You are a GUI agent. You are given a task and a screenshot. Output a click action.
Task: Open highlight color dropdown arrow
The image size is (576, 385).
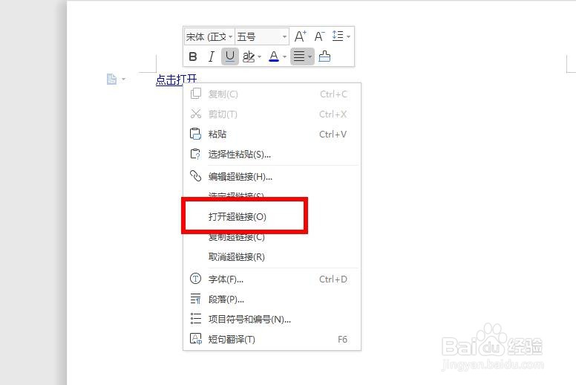[259, 56]
